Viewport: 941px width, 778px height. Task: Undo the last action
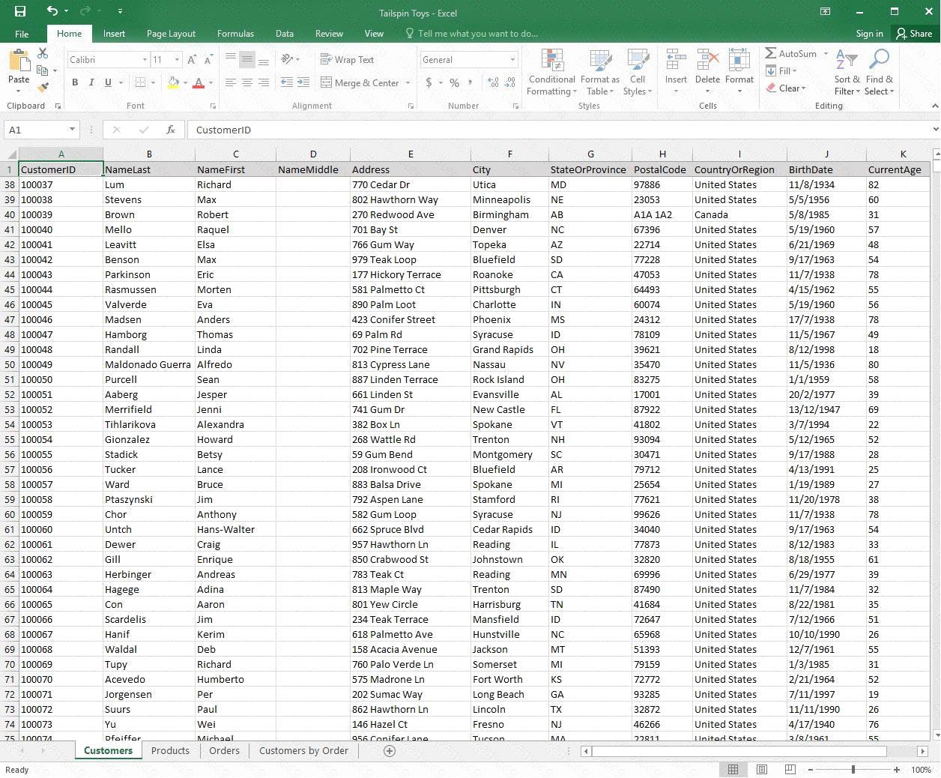coord(52,11)
